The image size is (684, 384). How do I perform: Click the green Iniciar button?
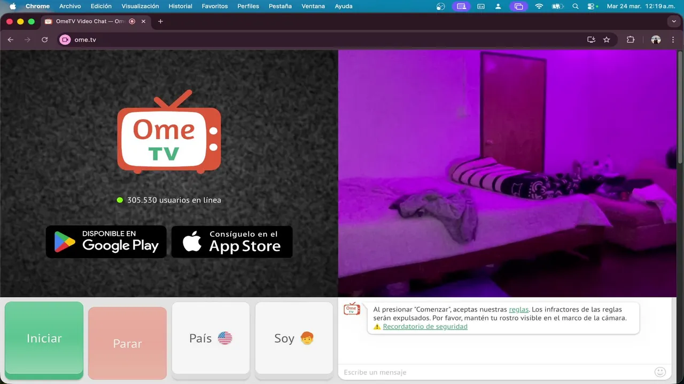(44, 340)
